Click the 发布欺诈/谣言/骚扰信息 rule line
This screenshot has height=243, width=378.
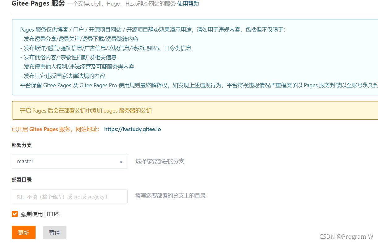coord(106,48)
